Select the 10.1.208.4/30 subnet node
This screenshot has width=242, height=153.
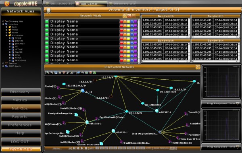pyautogui.click(x=158, y=90)
